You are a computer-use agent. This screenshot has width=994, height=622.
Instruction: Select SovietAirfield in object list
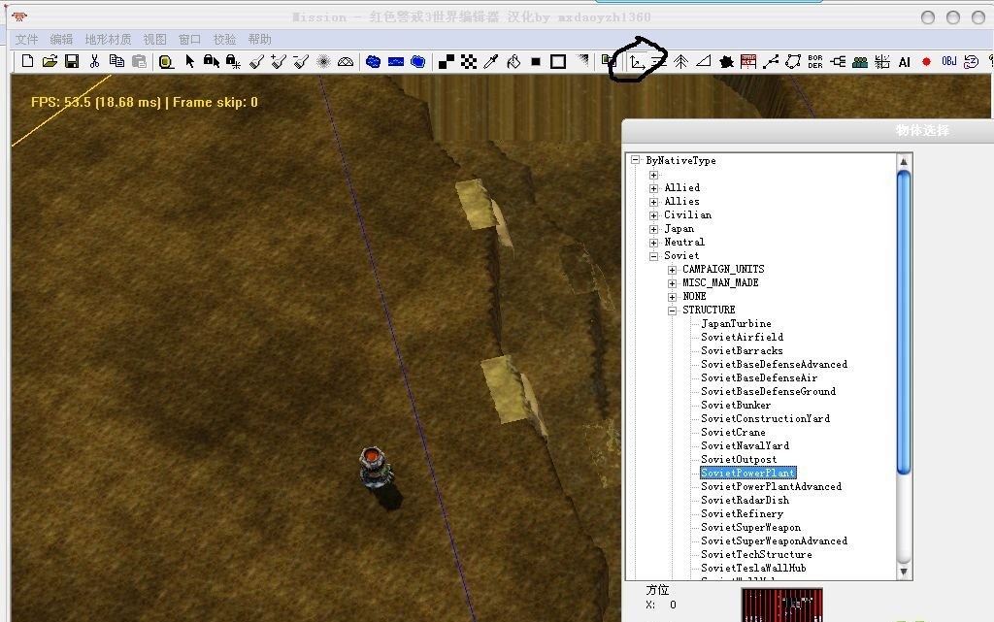[742, 337]
